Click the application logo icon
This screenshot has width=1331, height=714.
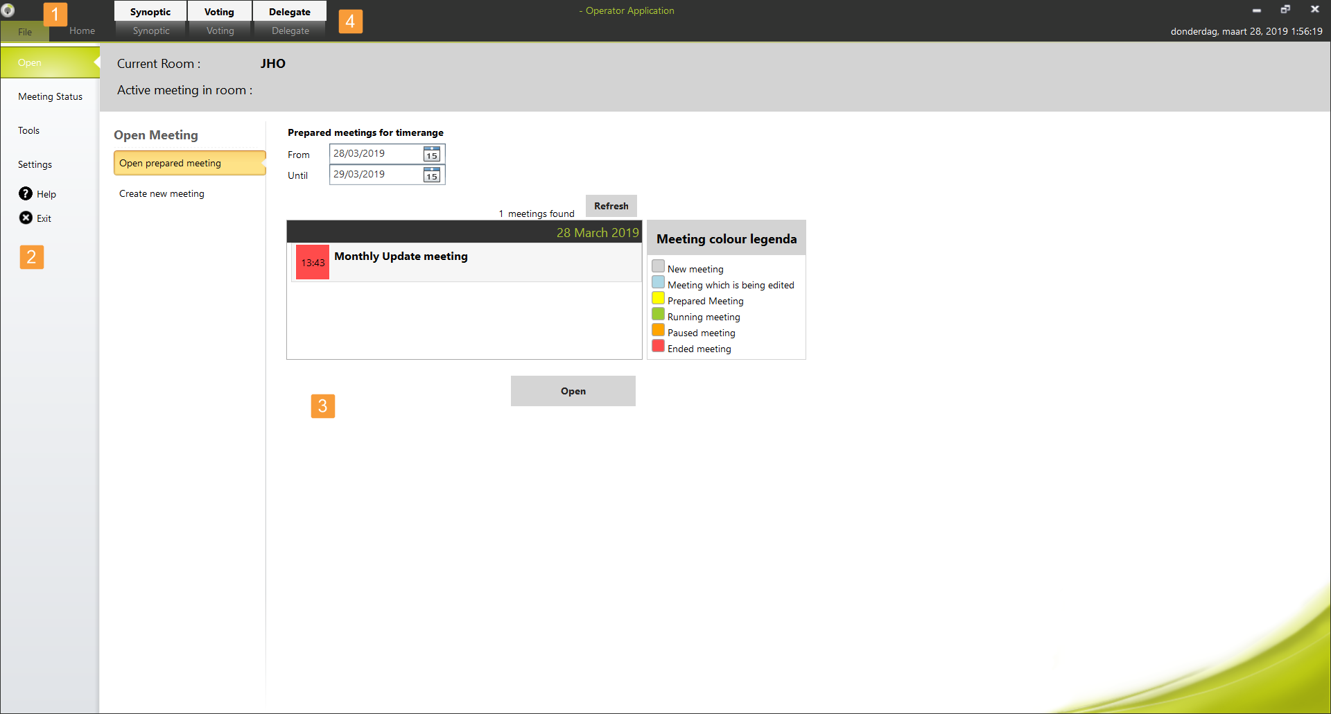pos(8,10)
